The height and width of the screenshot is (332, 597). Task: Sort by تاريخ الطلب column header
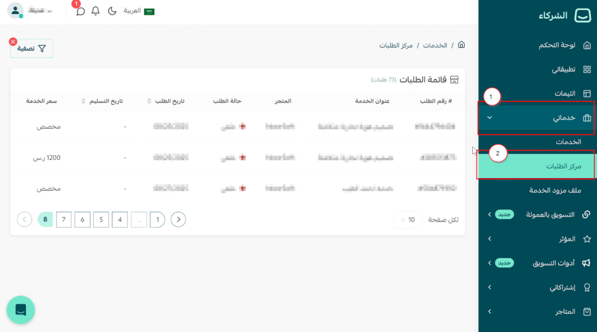[169, 101]
